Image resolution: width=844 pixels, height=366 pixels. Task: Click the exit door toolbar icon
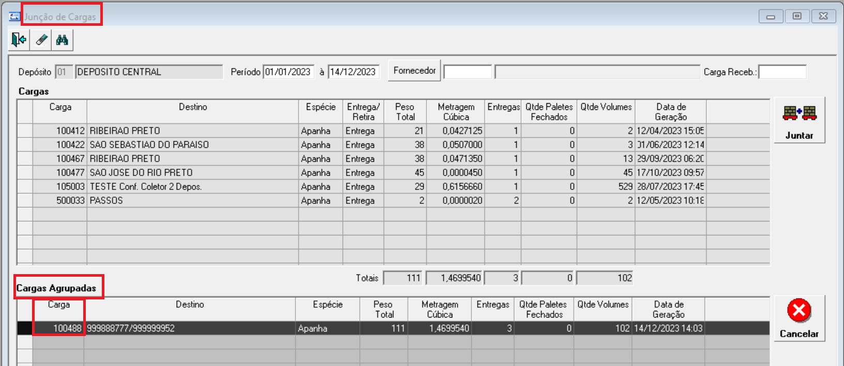click(x=19, y=40)
